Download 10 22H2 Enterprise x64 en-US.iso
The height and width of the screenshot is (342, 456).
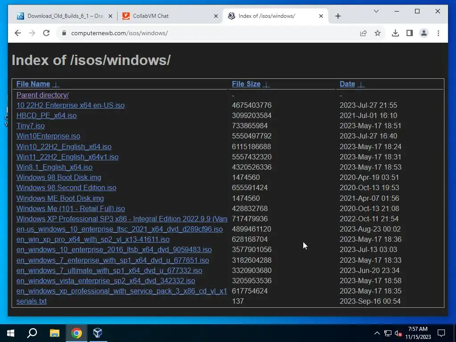pos(70,105)
